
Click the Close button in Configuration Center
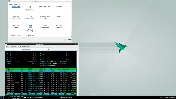click(68, 40)
